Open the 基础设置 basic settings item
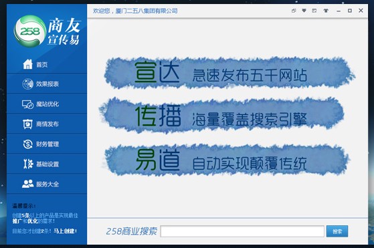 (x=47, y=164)
